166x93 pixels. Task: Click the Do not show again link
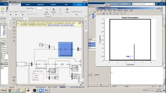click(x=67, y=25)
